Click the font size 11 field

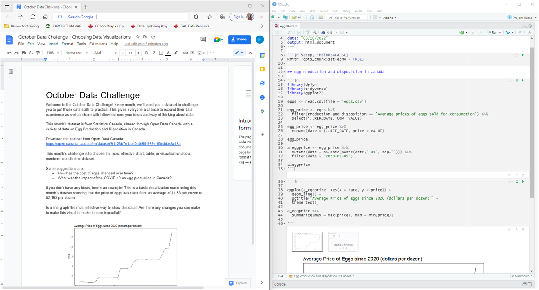pos(130,53)
